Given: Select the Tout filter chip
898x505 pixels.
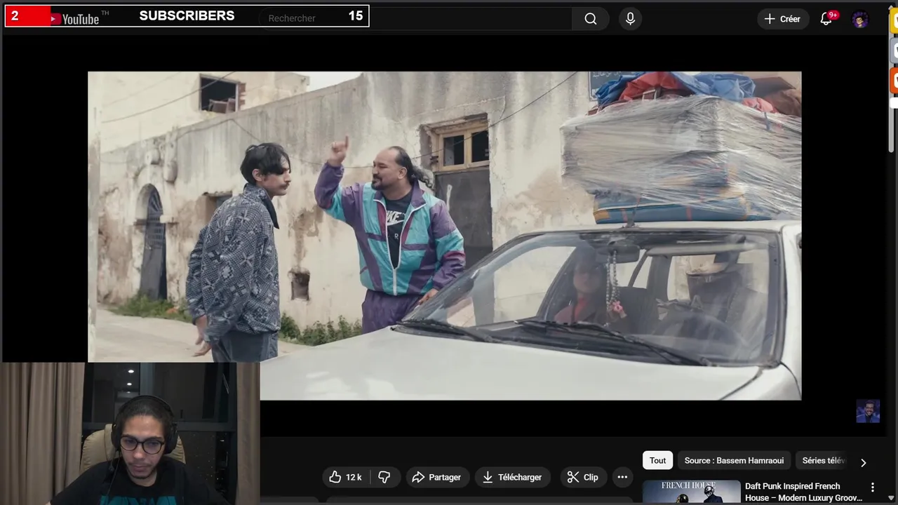Looking at the screenshot, I should pyautogui.click(x=657, y=460).
